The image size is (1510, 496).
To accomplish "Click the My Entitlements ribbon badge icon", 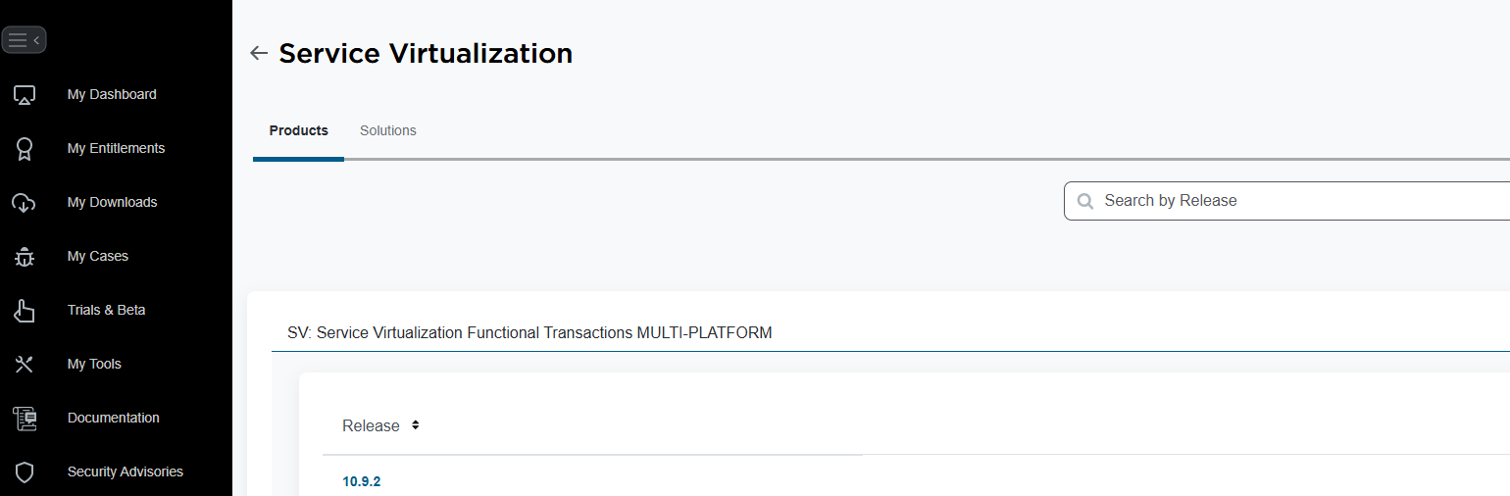I will tap(25, 149).
